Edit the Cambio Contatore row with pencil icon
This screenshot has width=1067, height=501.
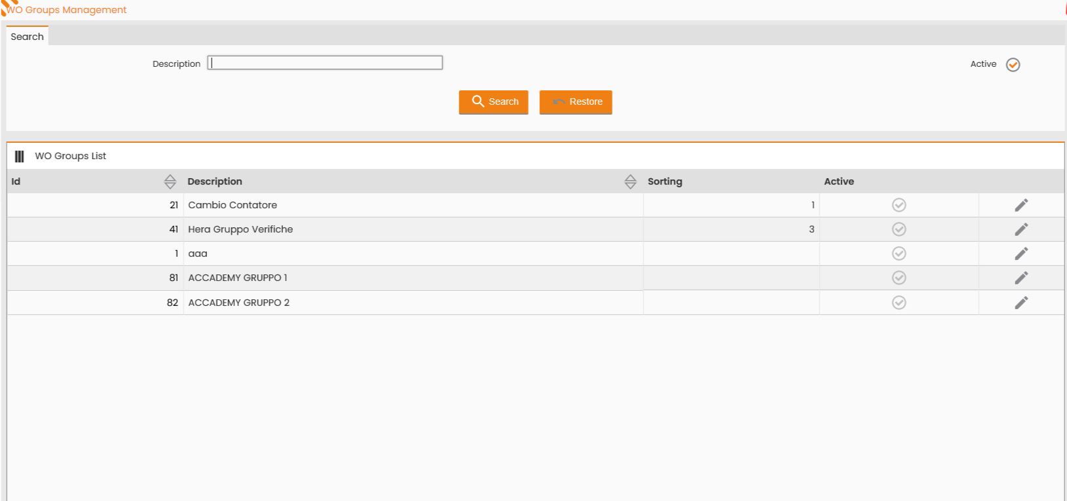pos(1021,205)
